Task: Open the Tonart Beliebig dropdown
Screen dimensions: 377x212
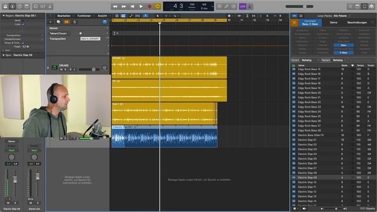Action: pos(310,60)
